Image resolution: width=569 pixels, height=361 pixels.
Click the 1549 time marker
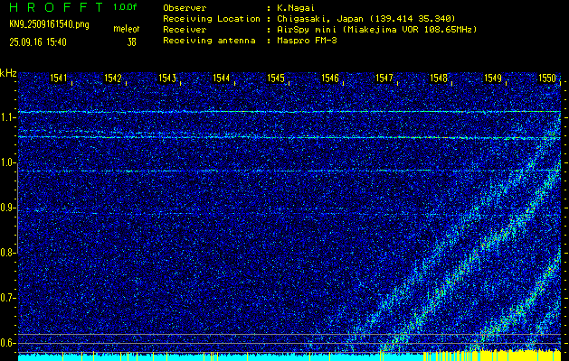coord(493,78)
